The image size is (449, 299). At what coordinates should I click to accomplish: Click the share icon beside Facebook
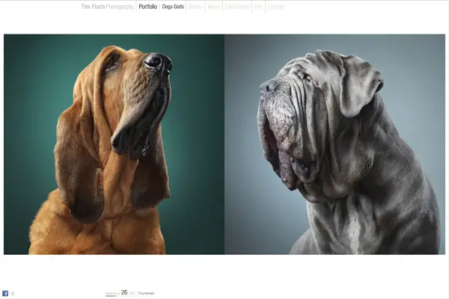pyautogui.click(x=13, y=293)
